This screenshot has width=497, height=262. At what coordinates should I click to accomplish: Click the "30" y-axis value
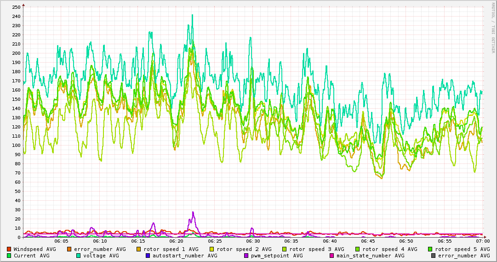pyautogui.click(x=18, y=210)
